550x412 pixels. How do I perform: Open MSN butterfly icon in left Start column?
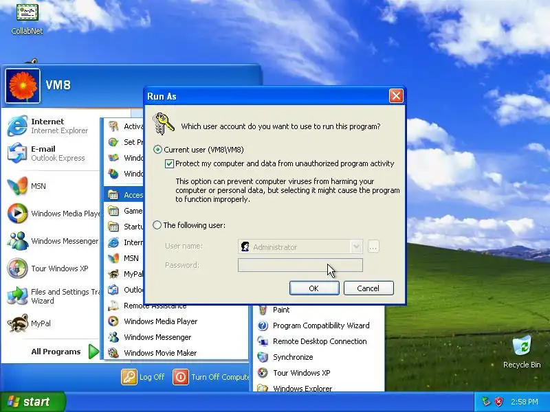[x=18, y=185]
